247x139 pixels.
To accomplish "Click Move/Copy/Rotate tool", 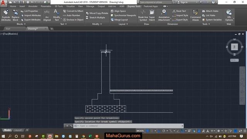I will click(x=97, y=13).
